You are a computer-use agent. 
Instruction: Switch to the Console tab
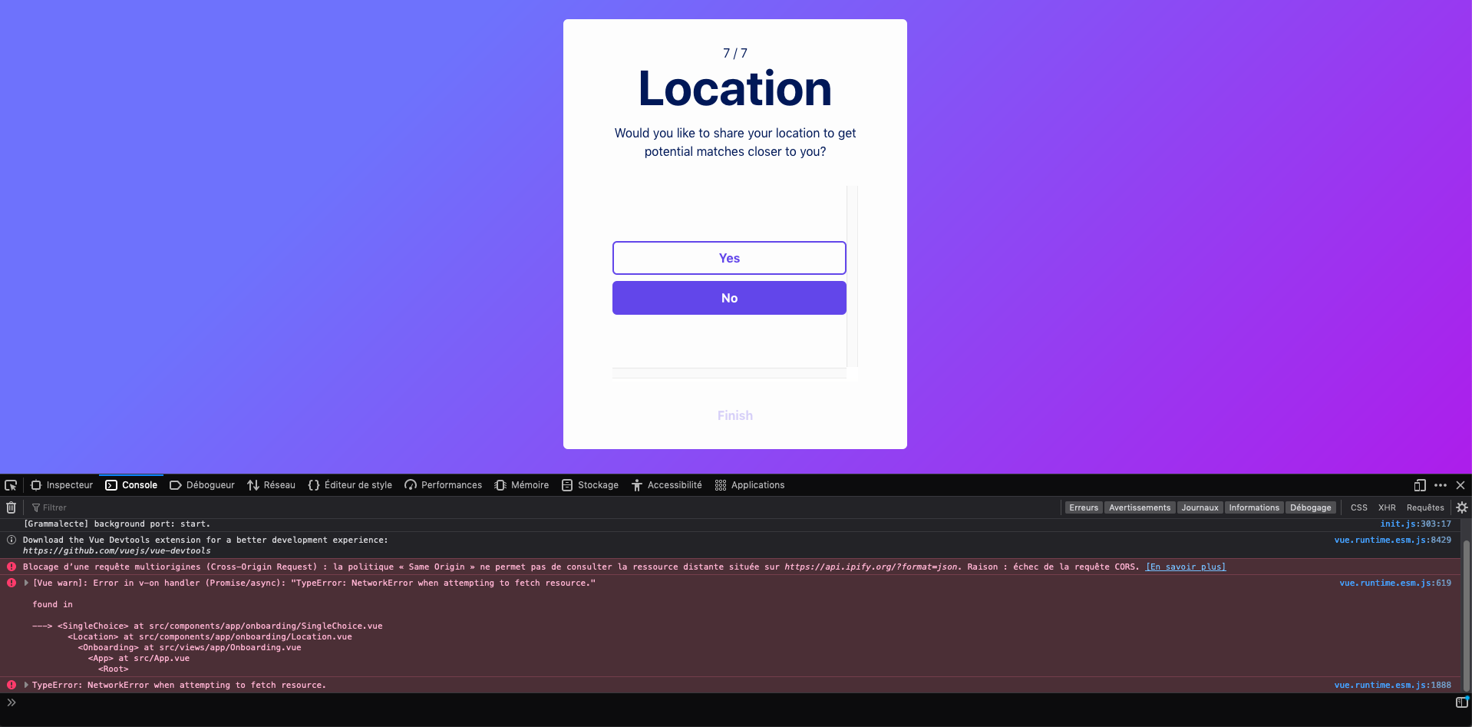131,485
